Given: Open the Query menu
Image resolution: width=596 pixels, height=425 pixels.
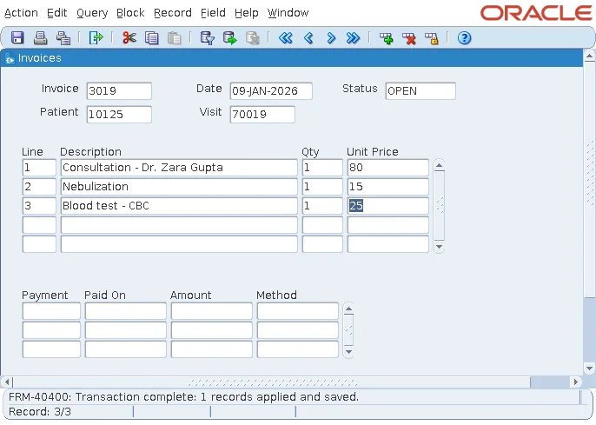Looking at the screenshot, I should point(92,13).
